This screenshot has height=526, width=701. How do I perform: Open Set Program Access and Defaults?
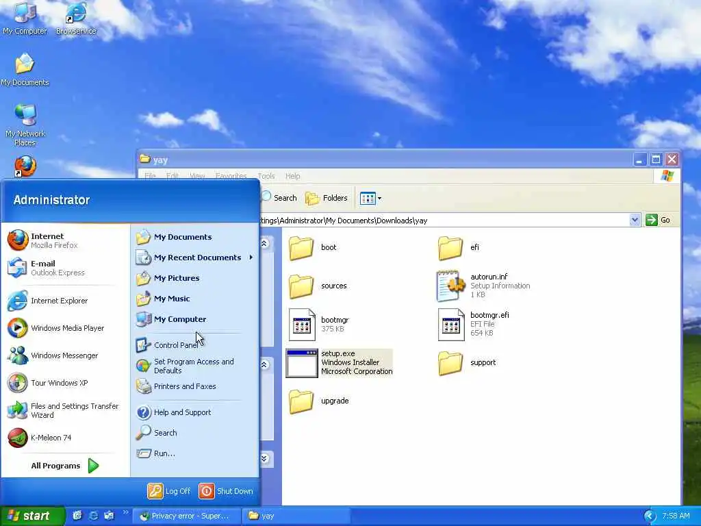(194, 366)
